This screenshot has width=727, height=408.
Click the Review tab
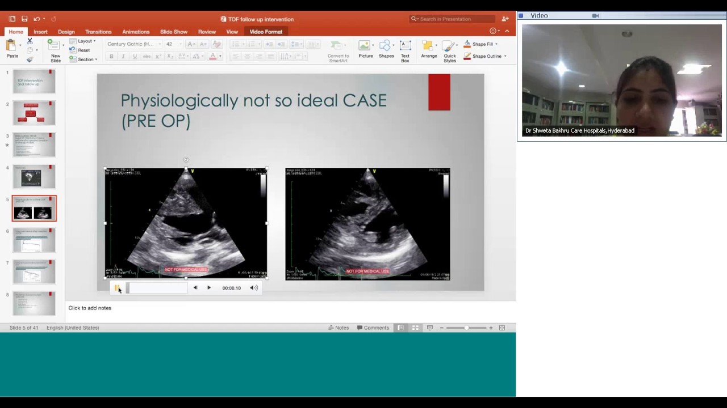tap(207, 32)
